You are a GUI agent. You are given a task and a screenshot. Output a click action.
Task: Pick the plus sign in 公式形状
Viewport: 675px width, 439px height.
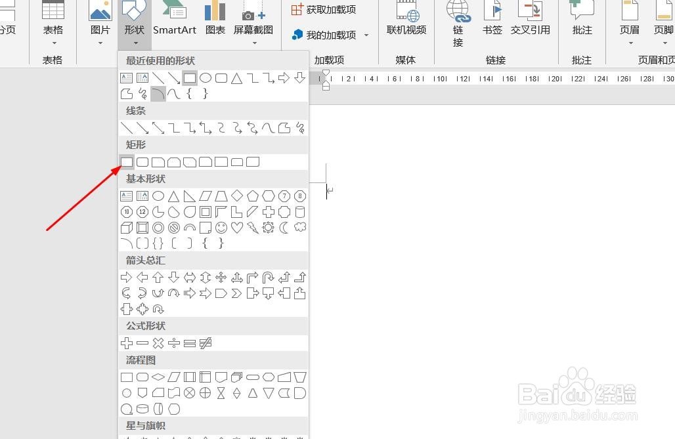(127, 343)
